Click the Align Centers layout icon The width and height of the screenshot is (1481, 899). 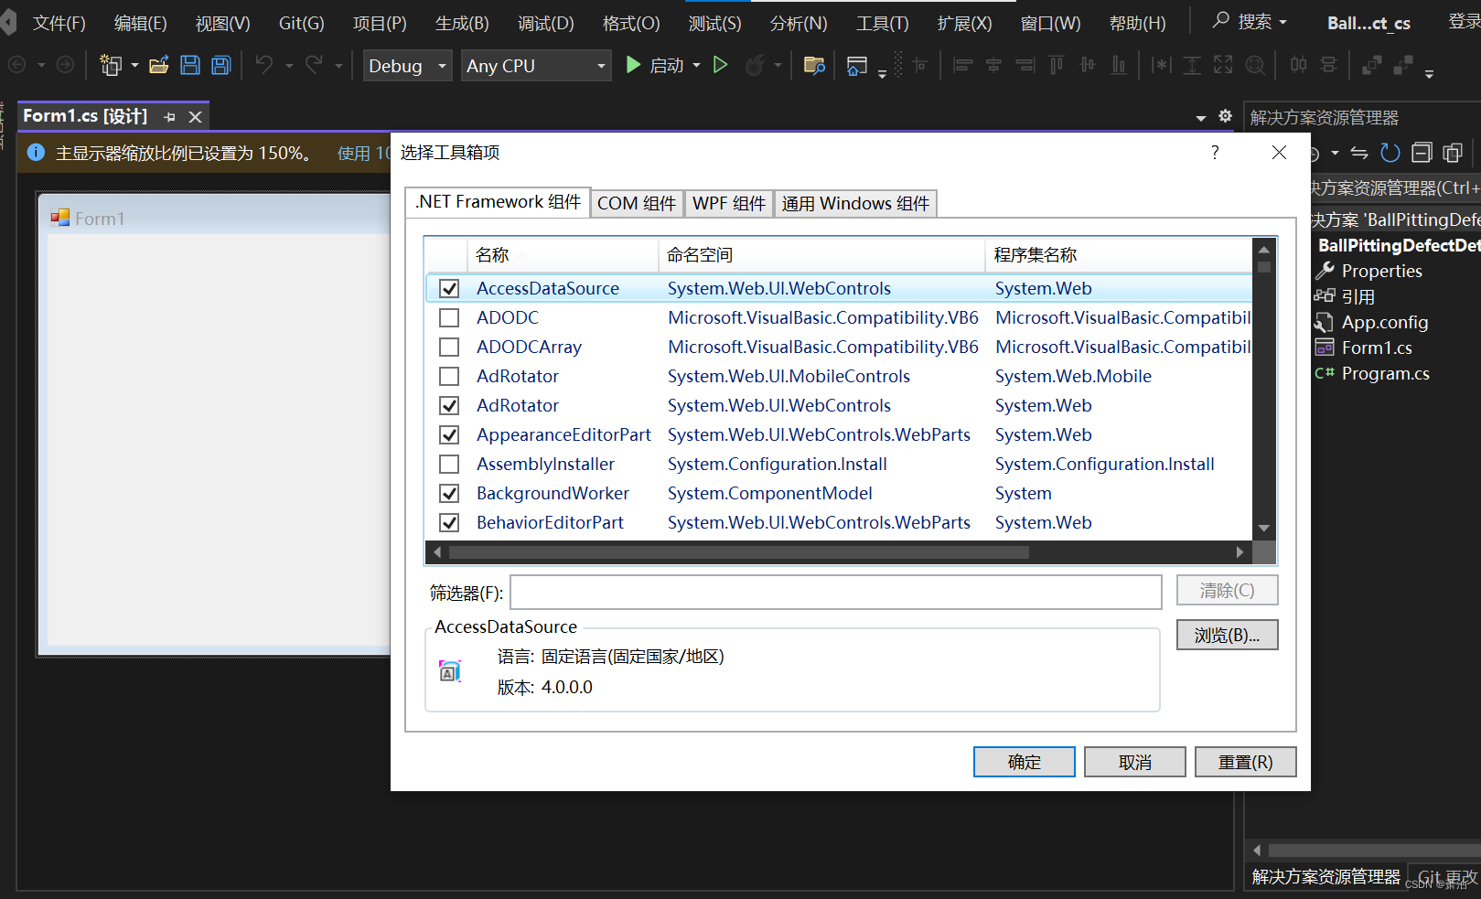[x=994, y=65]
